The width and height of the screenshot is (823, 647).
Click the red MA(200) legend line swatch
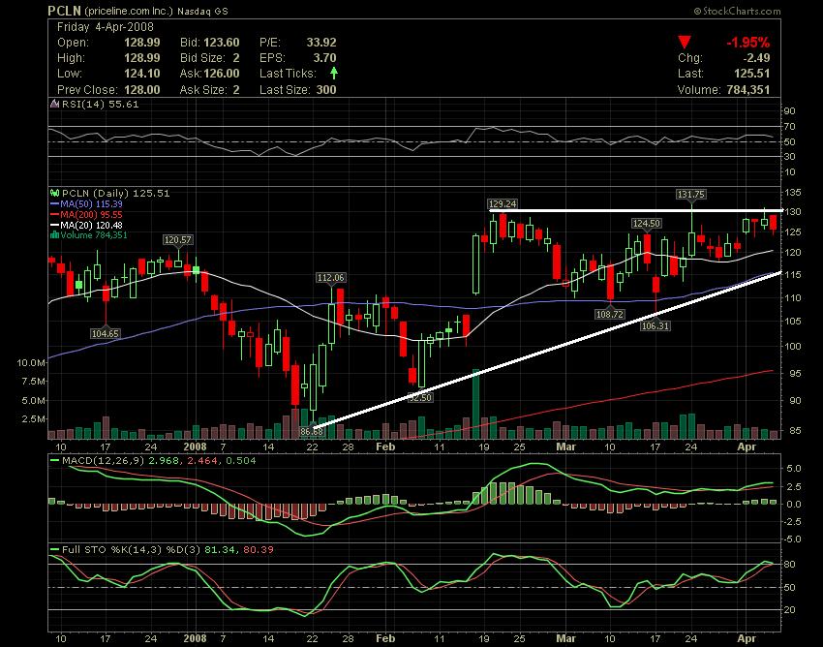click(54, 215)
